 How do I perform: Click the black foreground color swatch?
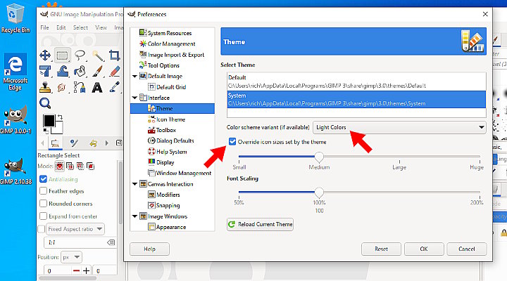[49, 121]
